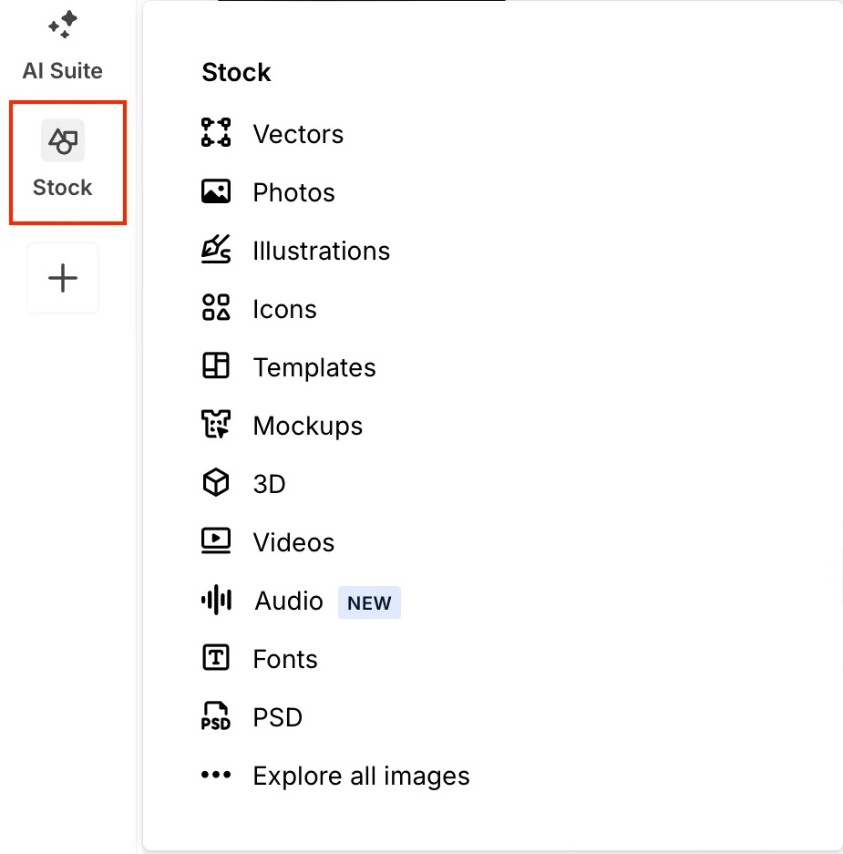Click the Audio waveform icon
The image size is (843, 854).
(216, 600)
